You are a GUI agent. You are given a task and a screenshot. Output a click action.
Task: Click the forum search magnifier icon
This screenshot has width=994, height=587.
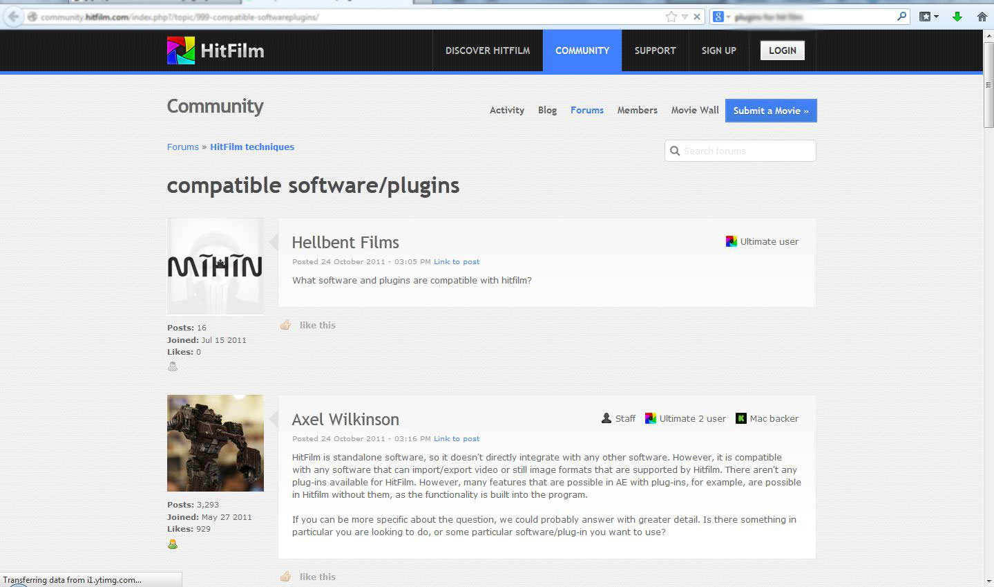tap(675, 151)
